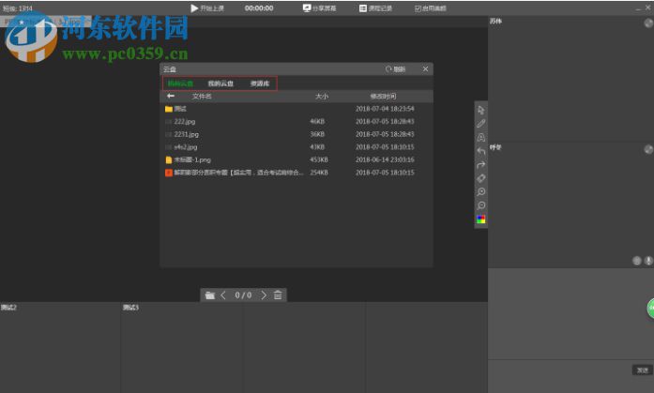The image size is (654, 393).
Task: Switch to the green organization cloud disk tab
Action: pyautogui.click(x=180, y=83)
